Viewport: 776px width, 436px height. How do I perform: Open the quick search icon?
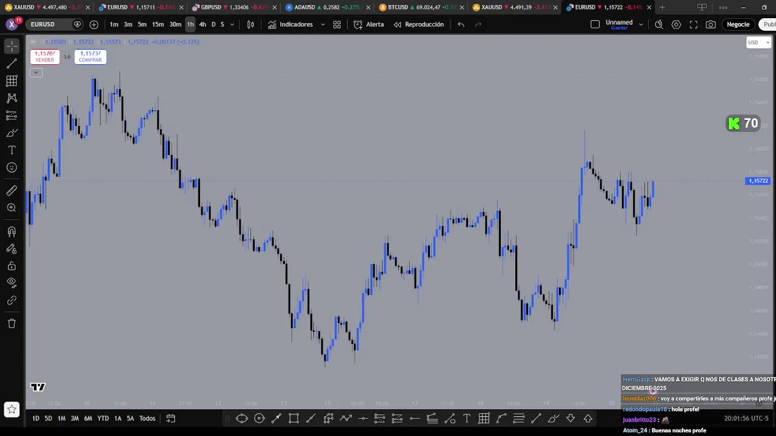point(659,24)
